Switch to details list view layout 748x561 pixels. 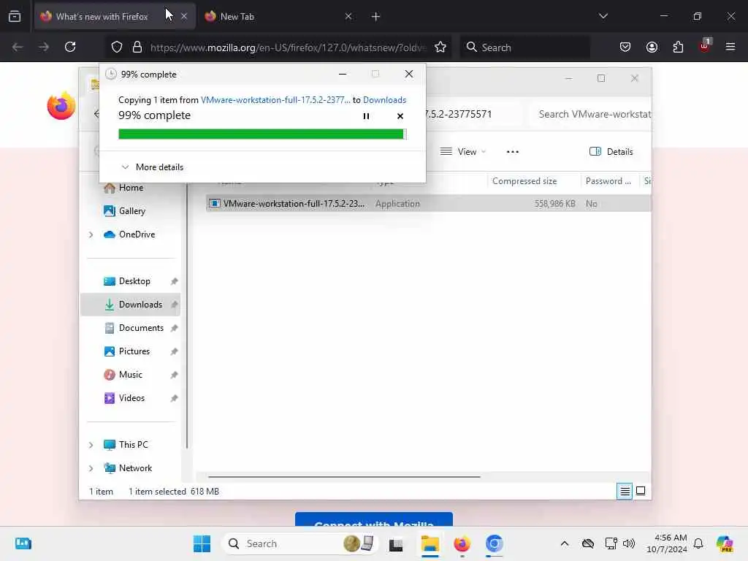[625, 491]
